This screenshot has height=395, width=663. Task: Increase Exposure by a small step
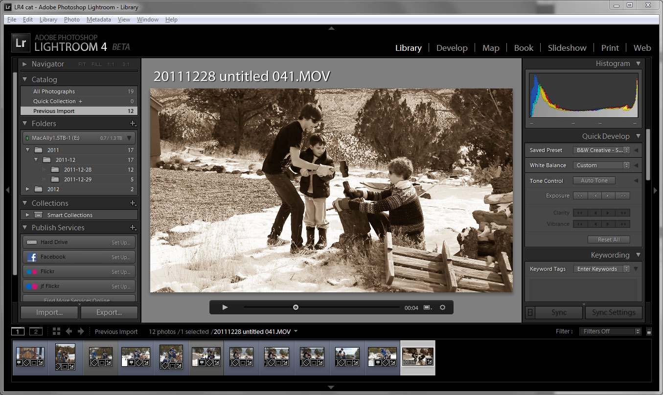pos(609,196)
